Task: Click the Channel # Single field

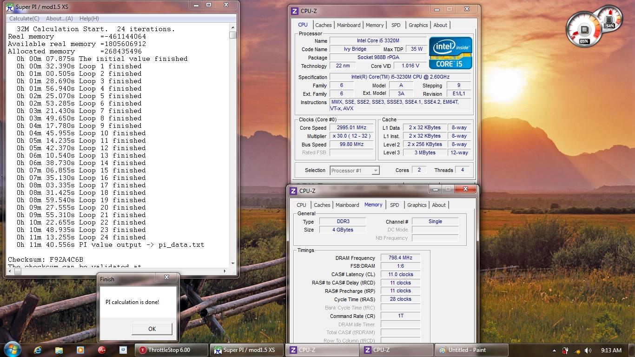Action: [435, 221]
